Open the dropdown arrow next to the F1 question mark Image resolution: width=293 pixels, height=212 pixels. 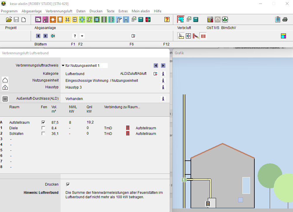point(82,36)
